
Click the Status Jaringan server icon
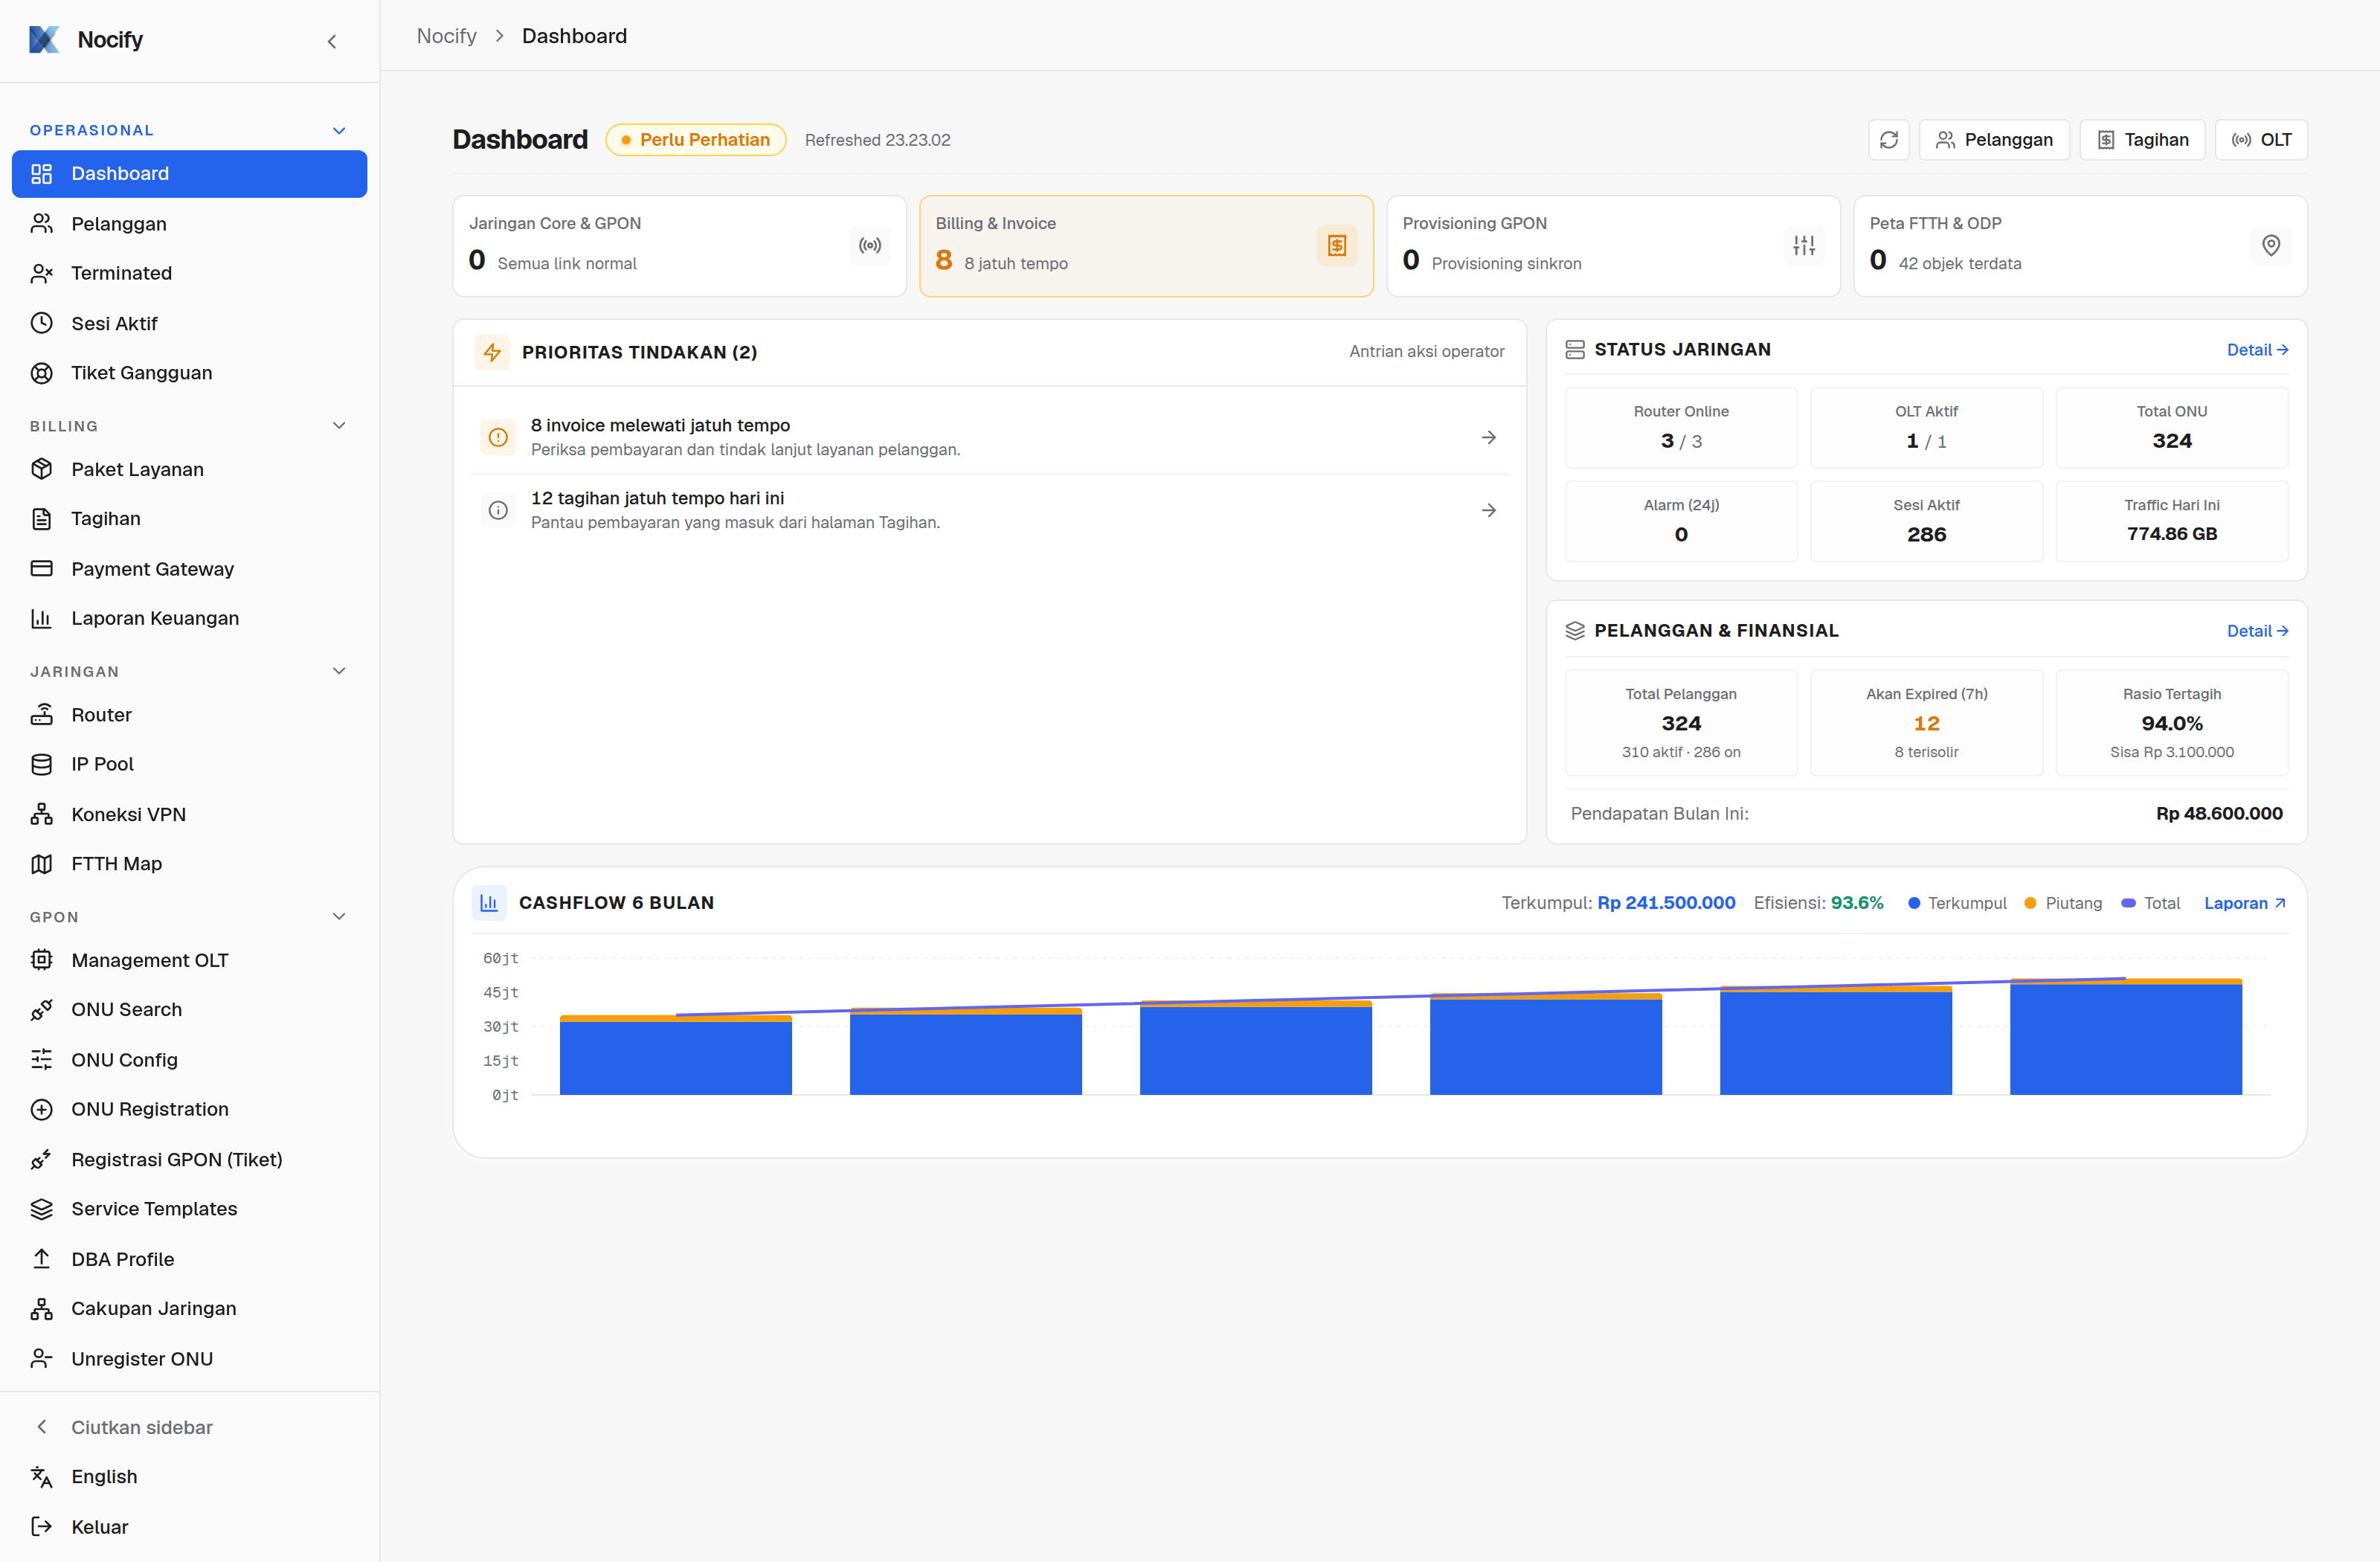click(x=1575, y=349)
